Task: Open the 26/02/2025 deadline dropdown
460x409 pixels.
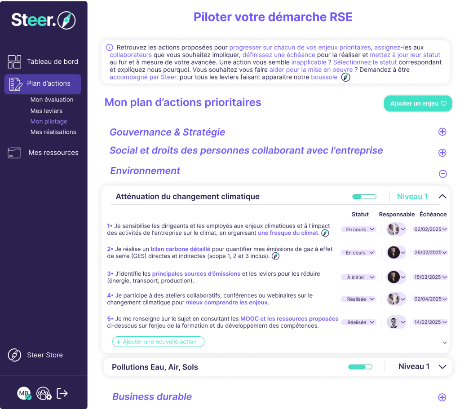Action: pyautogui.click(x=430, y=253)
